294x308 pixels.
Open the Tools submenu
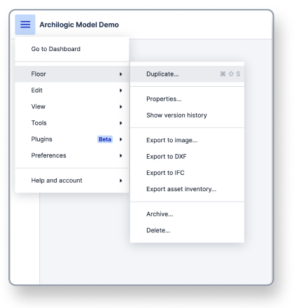72,123
